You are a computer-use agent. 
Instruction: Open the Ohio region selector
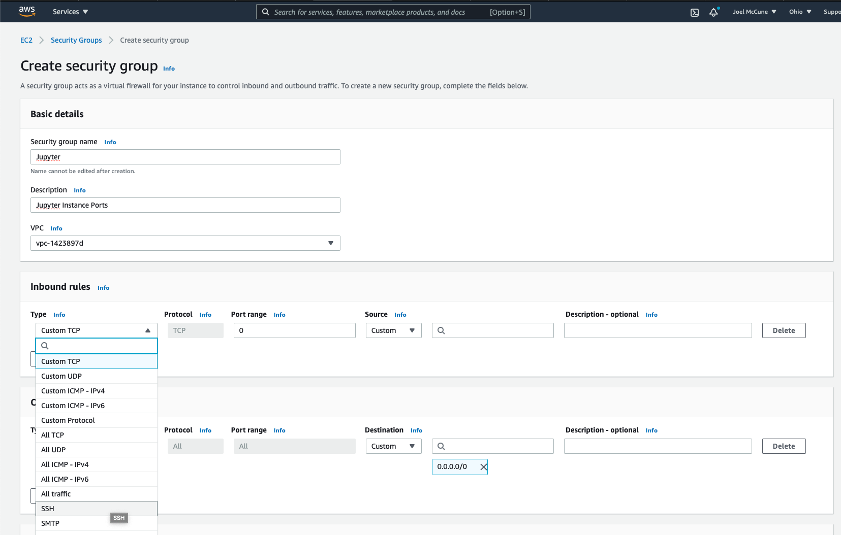[x=800, y=12]
